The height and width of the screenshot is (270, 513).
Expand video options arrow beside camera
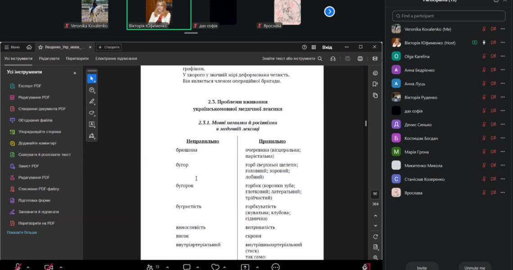coord(61,267)
